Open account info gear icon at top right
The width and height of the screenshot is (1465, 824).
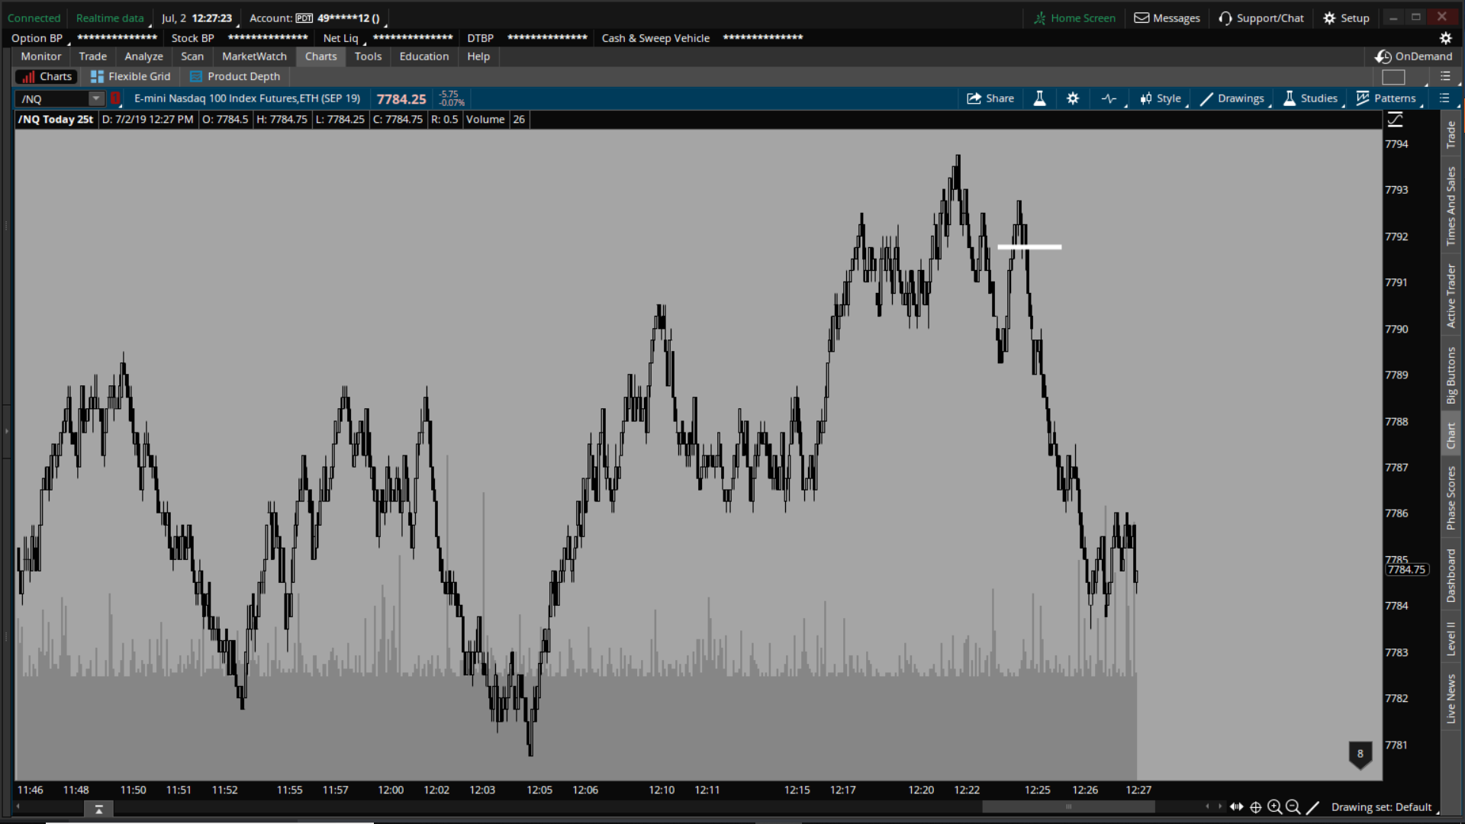(x=1445, y=38)
